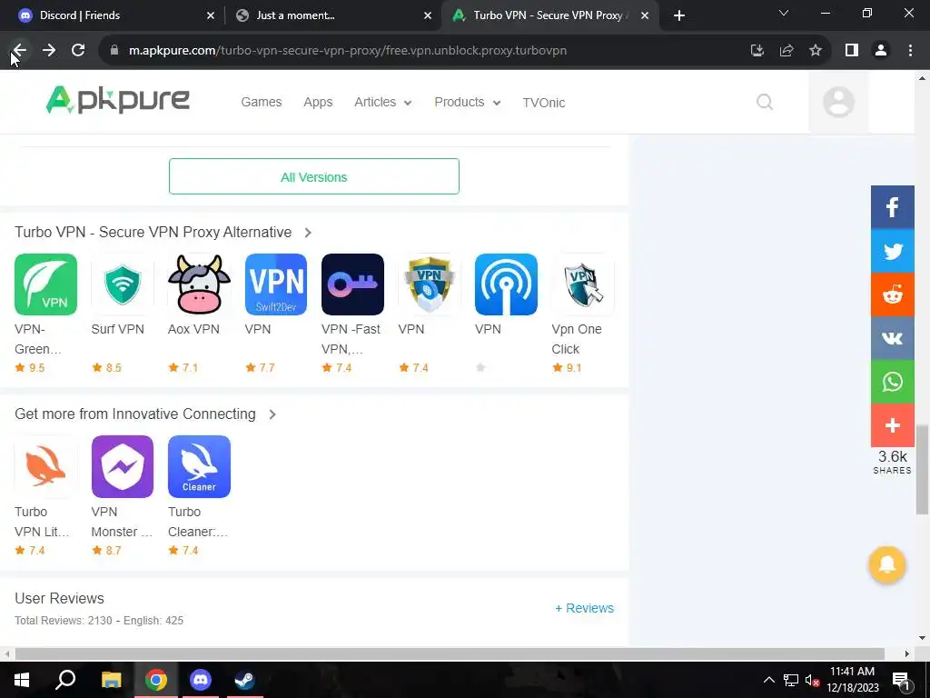Open the APKPure search icon
The height and width of the screenshot is (698, 930).
765,102
